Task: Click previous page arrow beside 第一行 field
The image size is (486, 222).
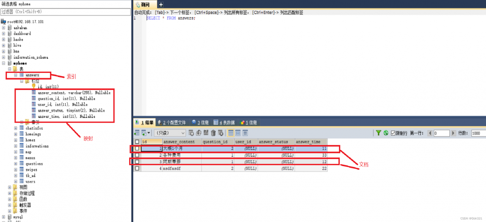Action: tap(430, 133)
